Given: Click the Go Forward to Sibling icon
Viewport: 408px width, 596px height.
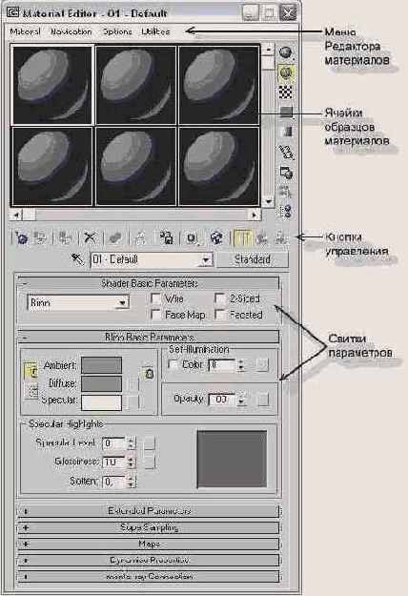Looking at the screenshot, I should pos(280,238).
